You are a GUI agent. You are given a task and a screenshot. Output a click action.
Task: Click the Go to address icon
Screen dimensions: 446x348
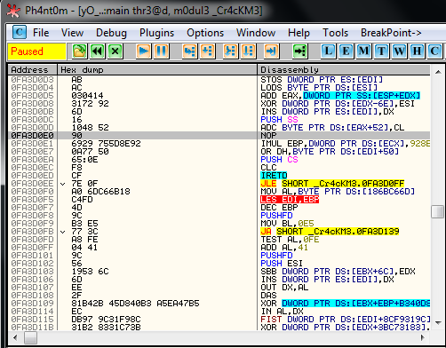[x=299, y=51]
